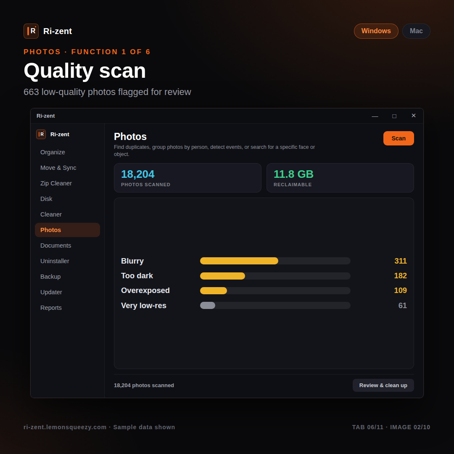
Task: Click the Too dark count 182
Action: [x=401, y=276]
